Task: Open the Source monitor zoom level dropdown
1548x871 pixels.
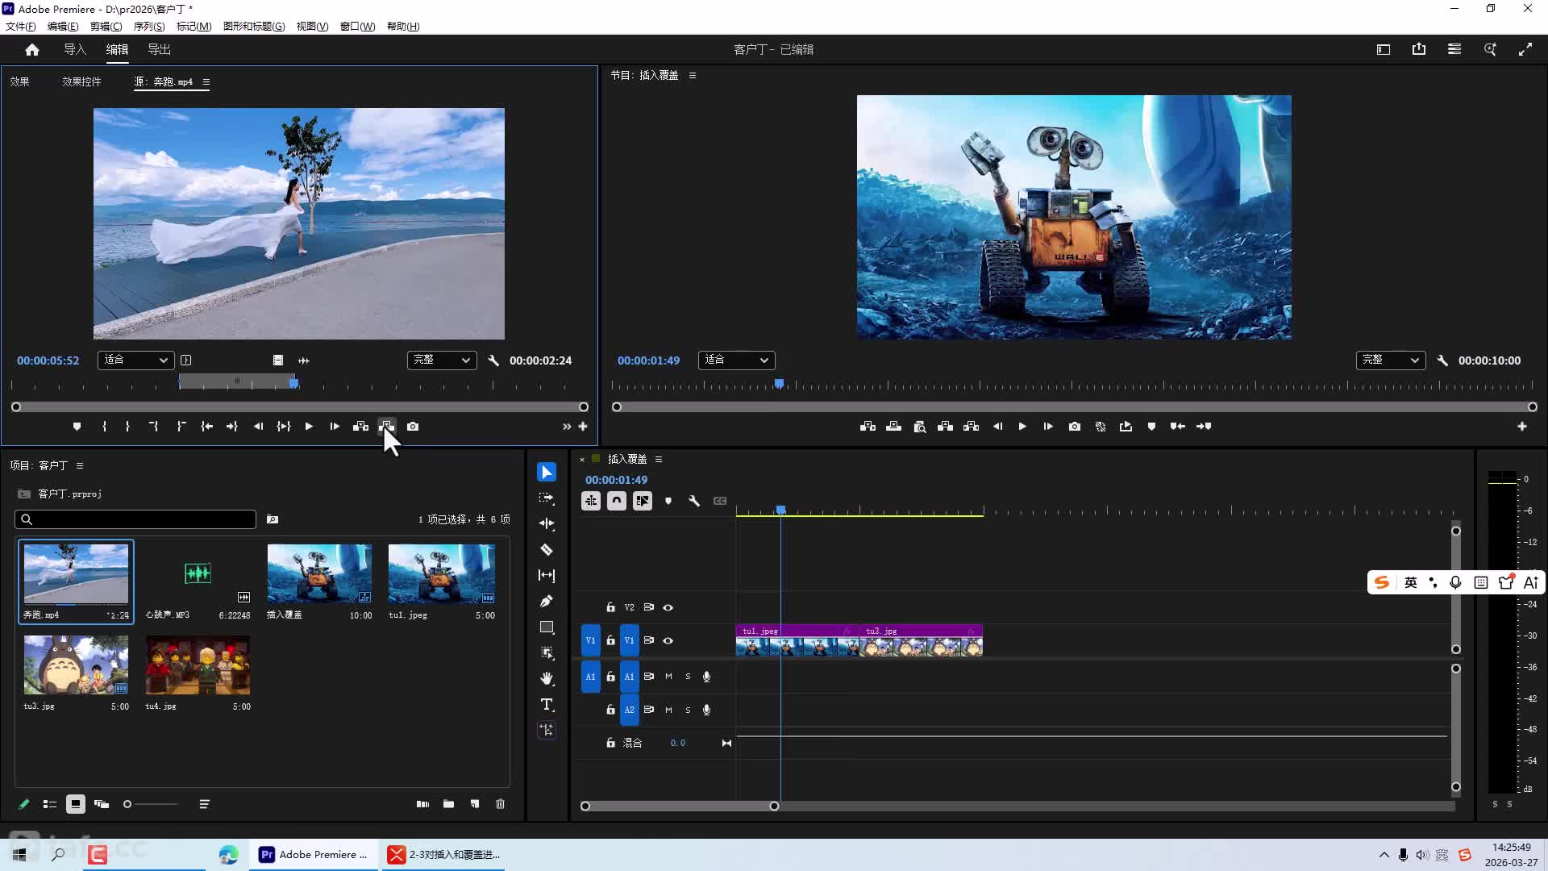Action: [x=135, y=360]
